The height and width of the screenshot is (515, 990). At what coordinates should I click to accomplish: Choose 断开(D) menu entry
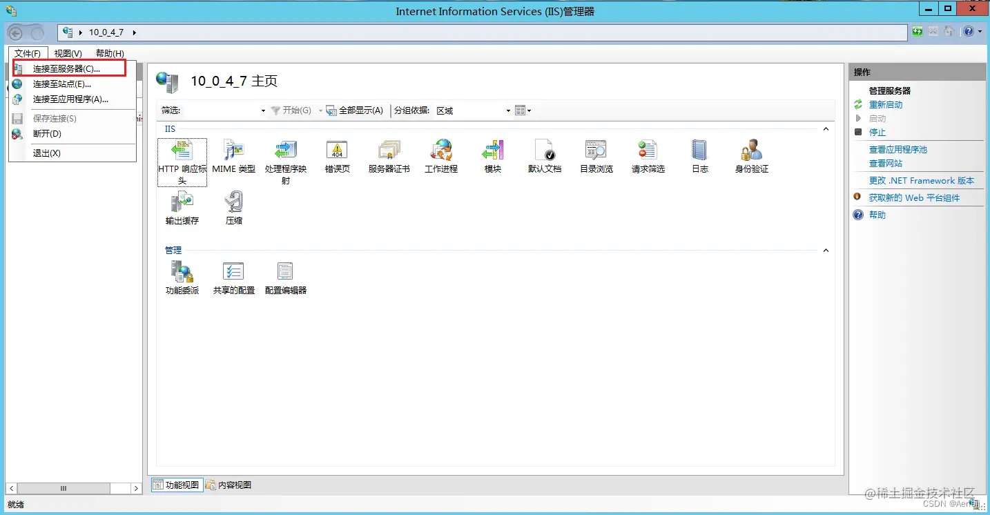pos(72,134)
